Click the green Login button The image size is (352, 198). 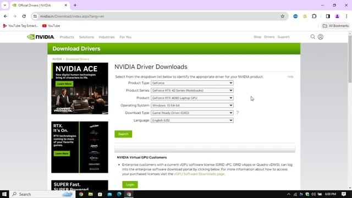coord(130,185)
